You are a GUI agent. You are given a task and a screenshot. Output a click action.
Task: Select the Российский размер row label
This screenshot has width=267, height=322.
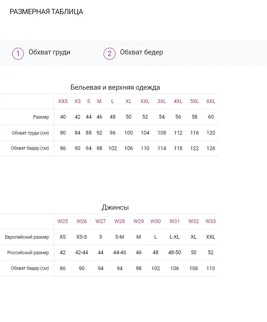(28, 253)
